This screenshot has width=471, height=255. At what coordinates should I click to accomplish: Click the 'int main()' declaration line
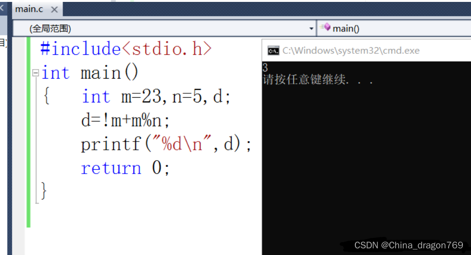pyautogui.click(x=89, y=73)
